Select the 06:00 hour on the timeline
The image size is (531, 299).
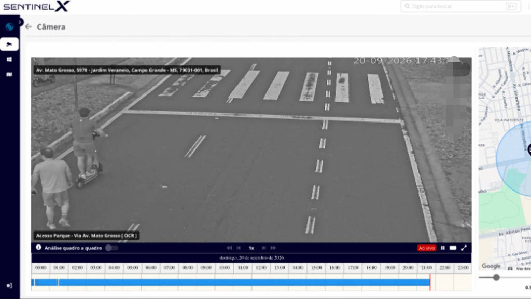151,268
